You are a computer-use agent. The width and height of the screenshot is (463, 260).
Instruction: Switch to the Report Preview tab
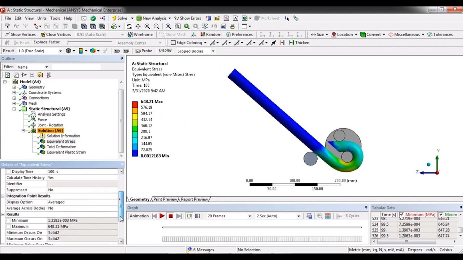194,199
